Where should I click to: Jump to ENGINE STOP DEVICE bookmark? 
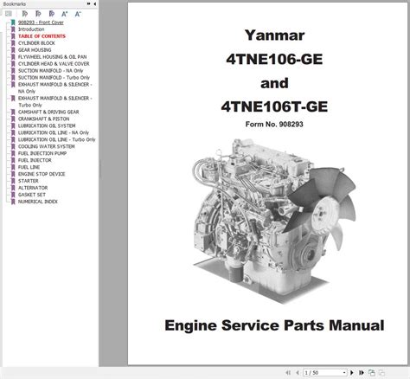(42, 174)
